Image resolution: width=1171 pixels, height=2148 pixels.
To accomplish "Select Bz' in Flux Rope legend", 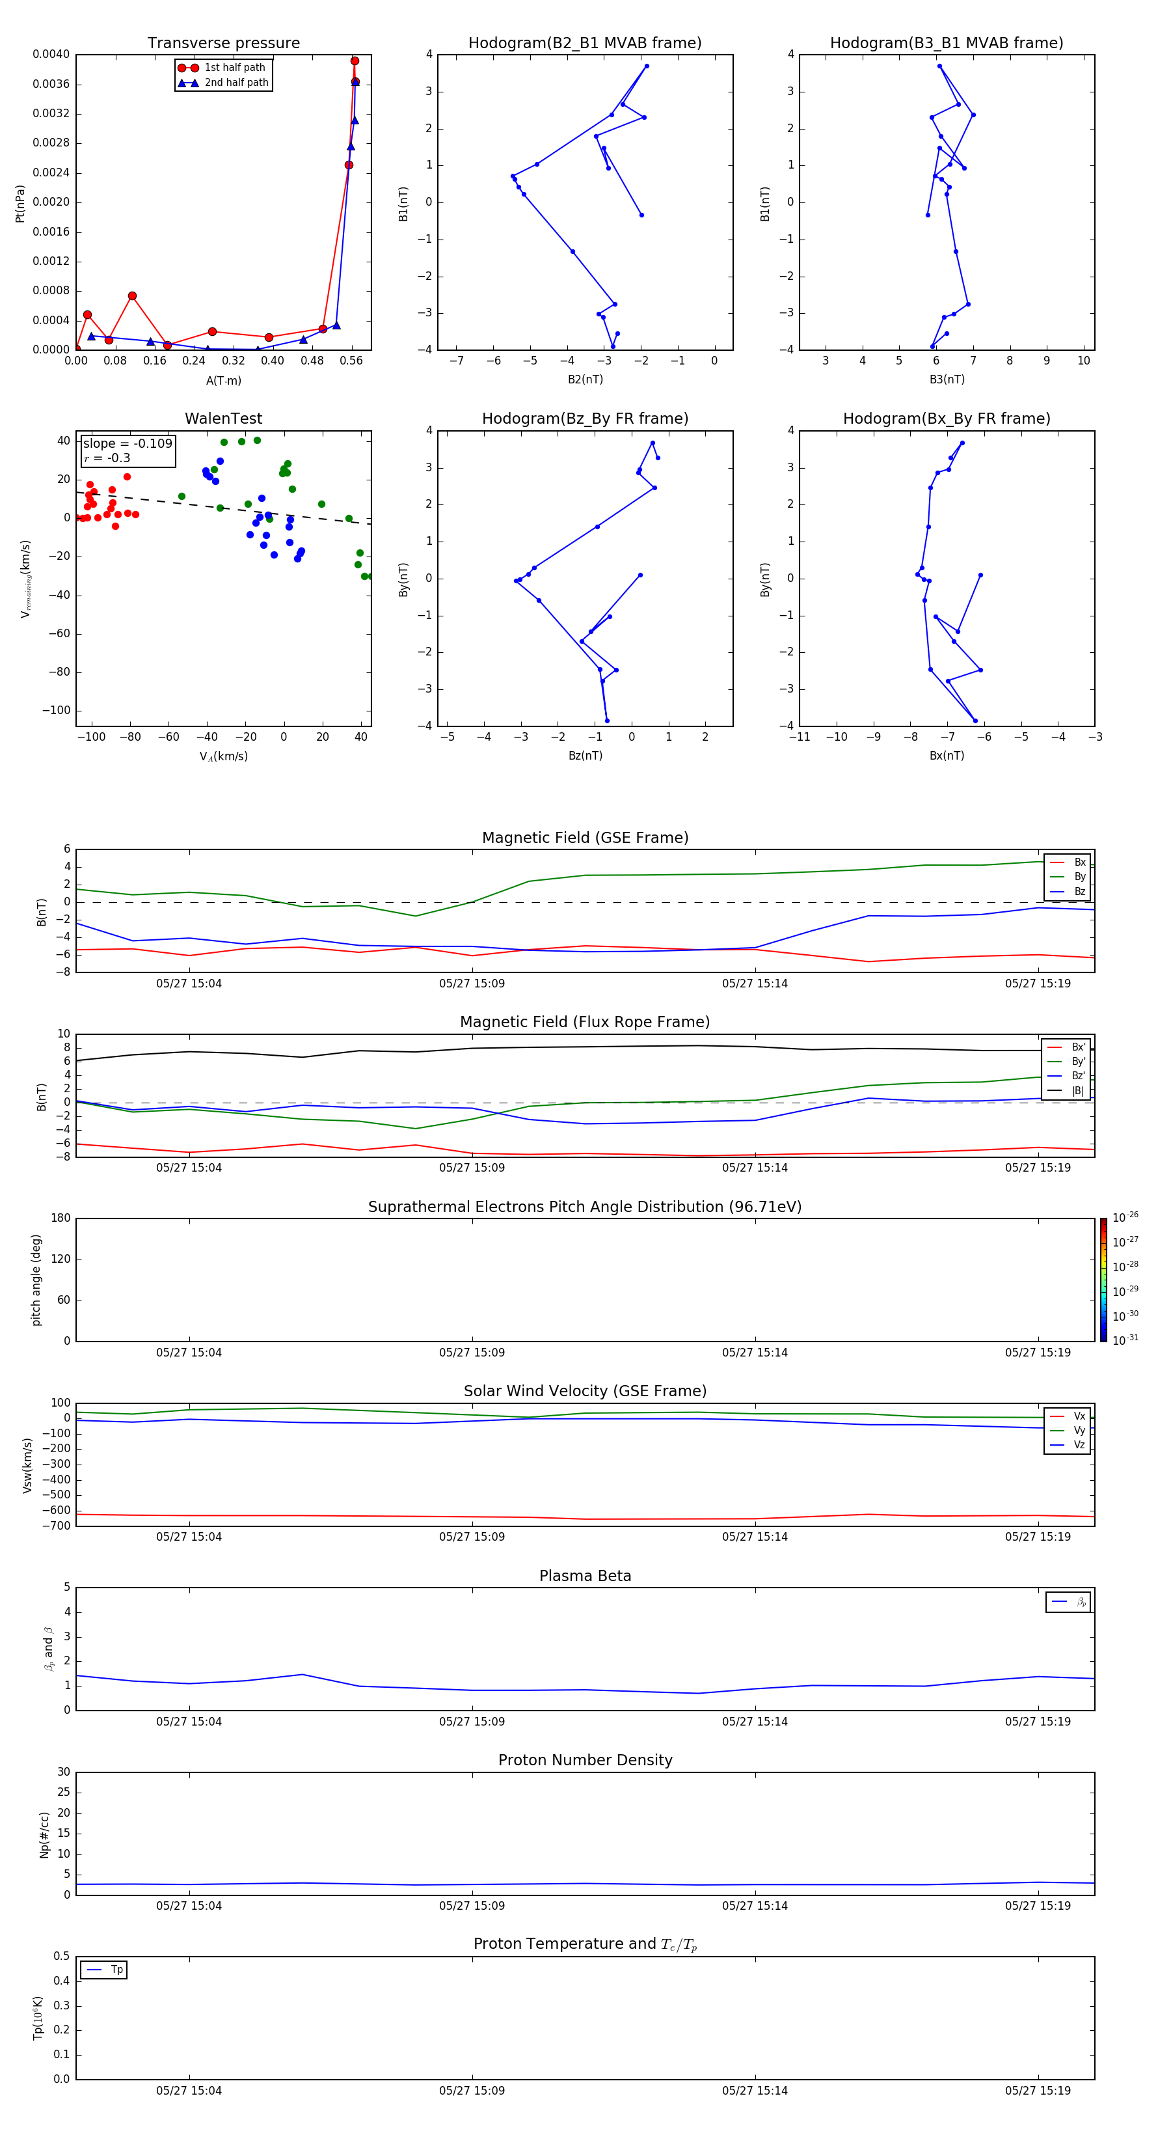I will (x=1067, y=1076).
